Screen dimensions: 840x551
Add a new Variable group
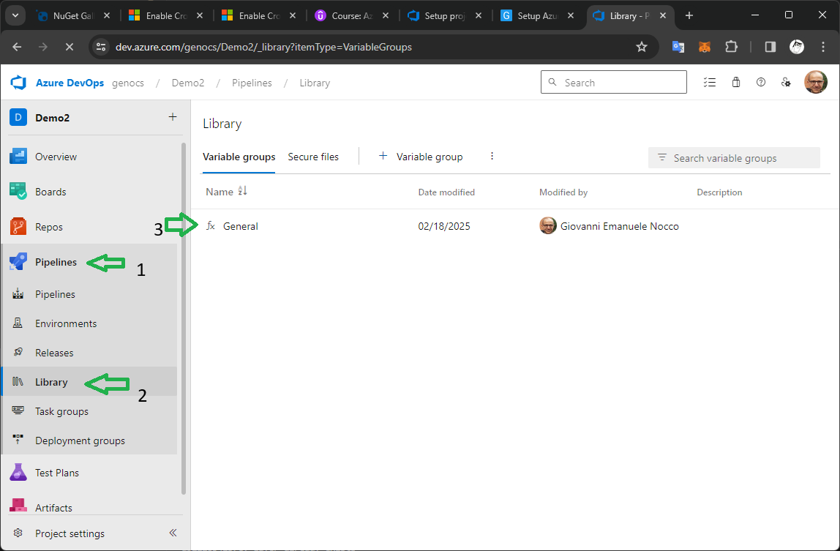(421, 157)
